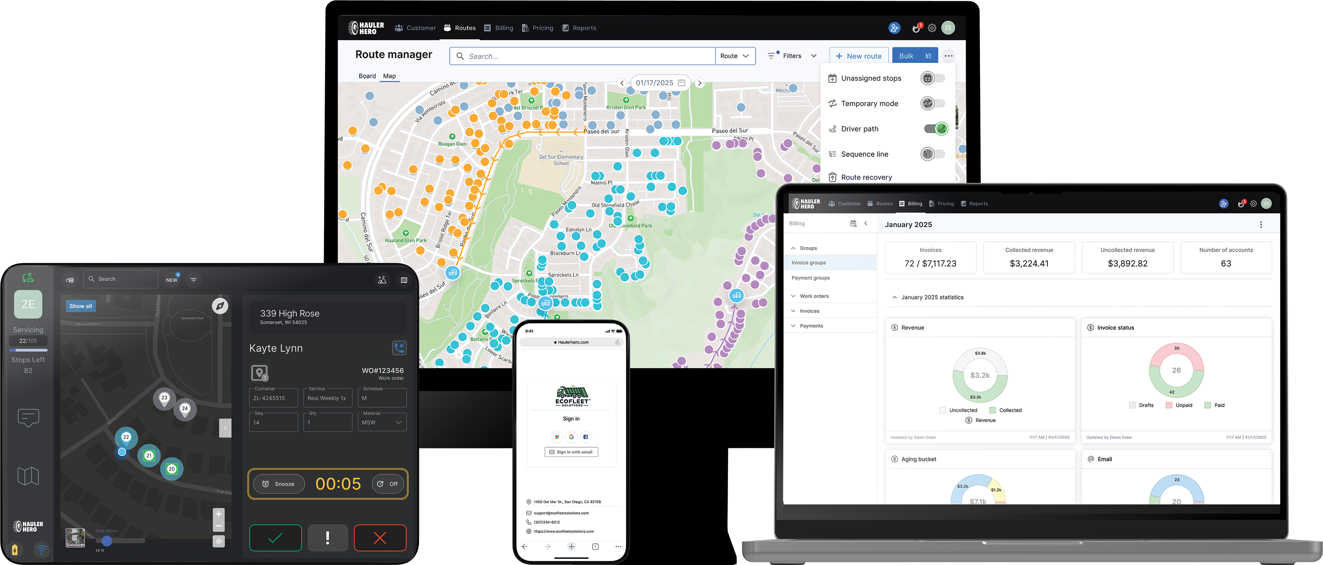Viewport: 1323px width, 565px height.
Task: Switch to Board view in Route manager
Action: 367,76
